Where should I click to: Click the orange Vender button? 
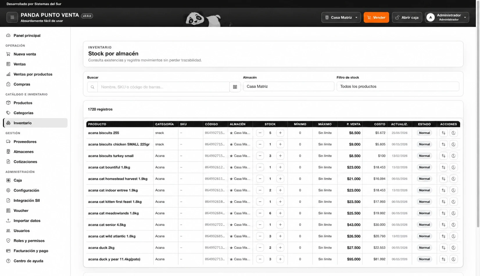[376, 17]
